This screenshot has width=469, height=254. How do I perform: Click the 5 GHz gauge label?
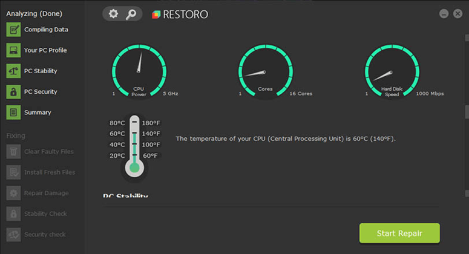tap(171, 94)
